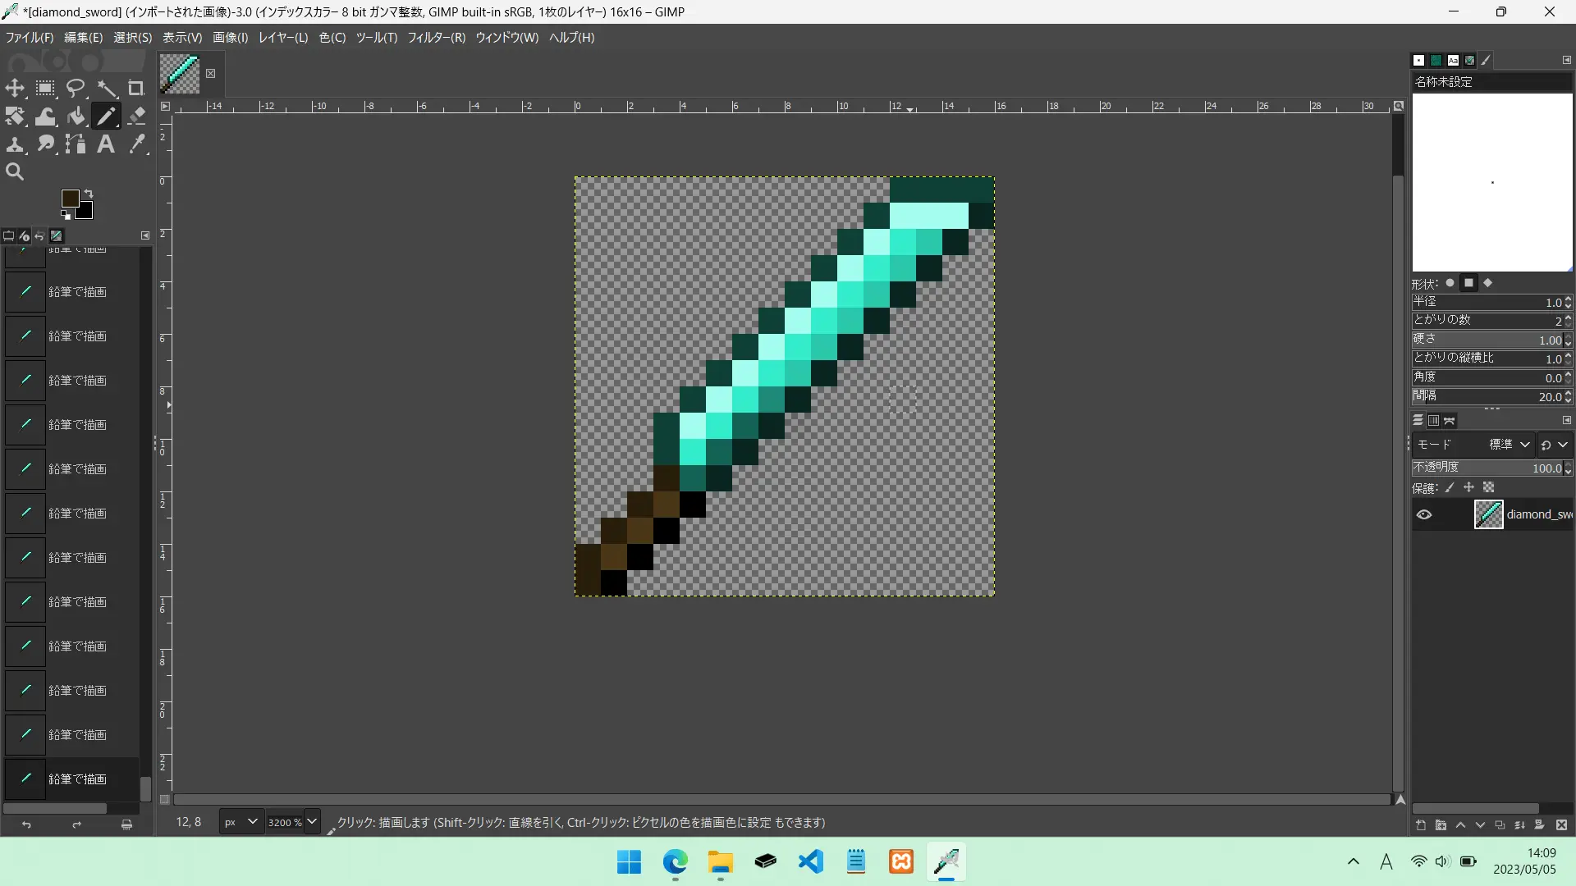Select the Fuzzy Select magic wand tool

click(x=107, y=88)
